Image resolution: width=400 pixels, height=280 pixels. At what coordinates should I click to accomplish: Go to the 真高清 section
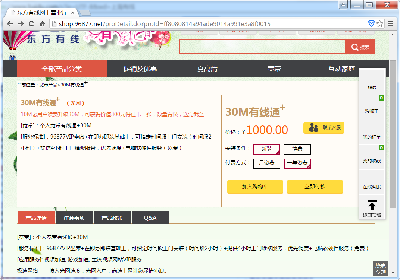(207, 69)
